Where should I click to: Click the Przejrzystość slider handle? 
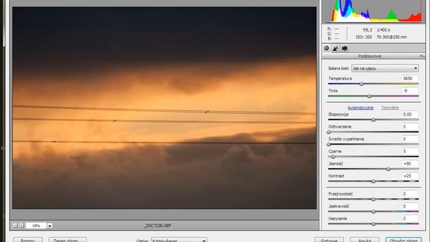374,200
